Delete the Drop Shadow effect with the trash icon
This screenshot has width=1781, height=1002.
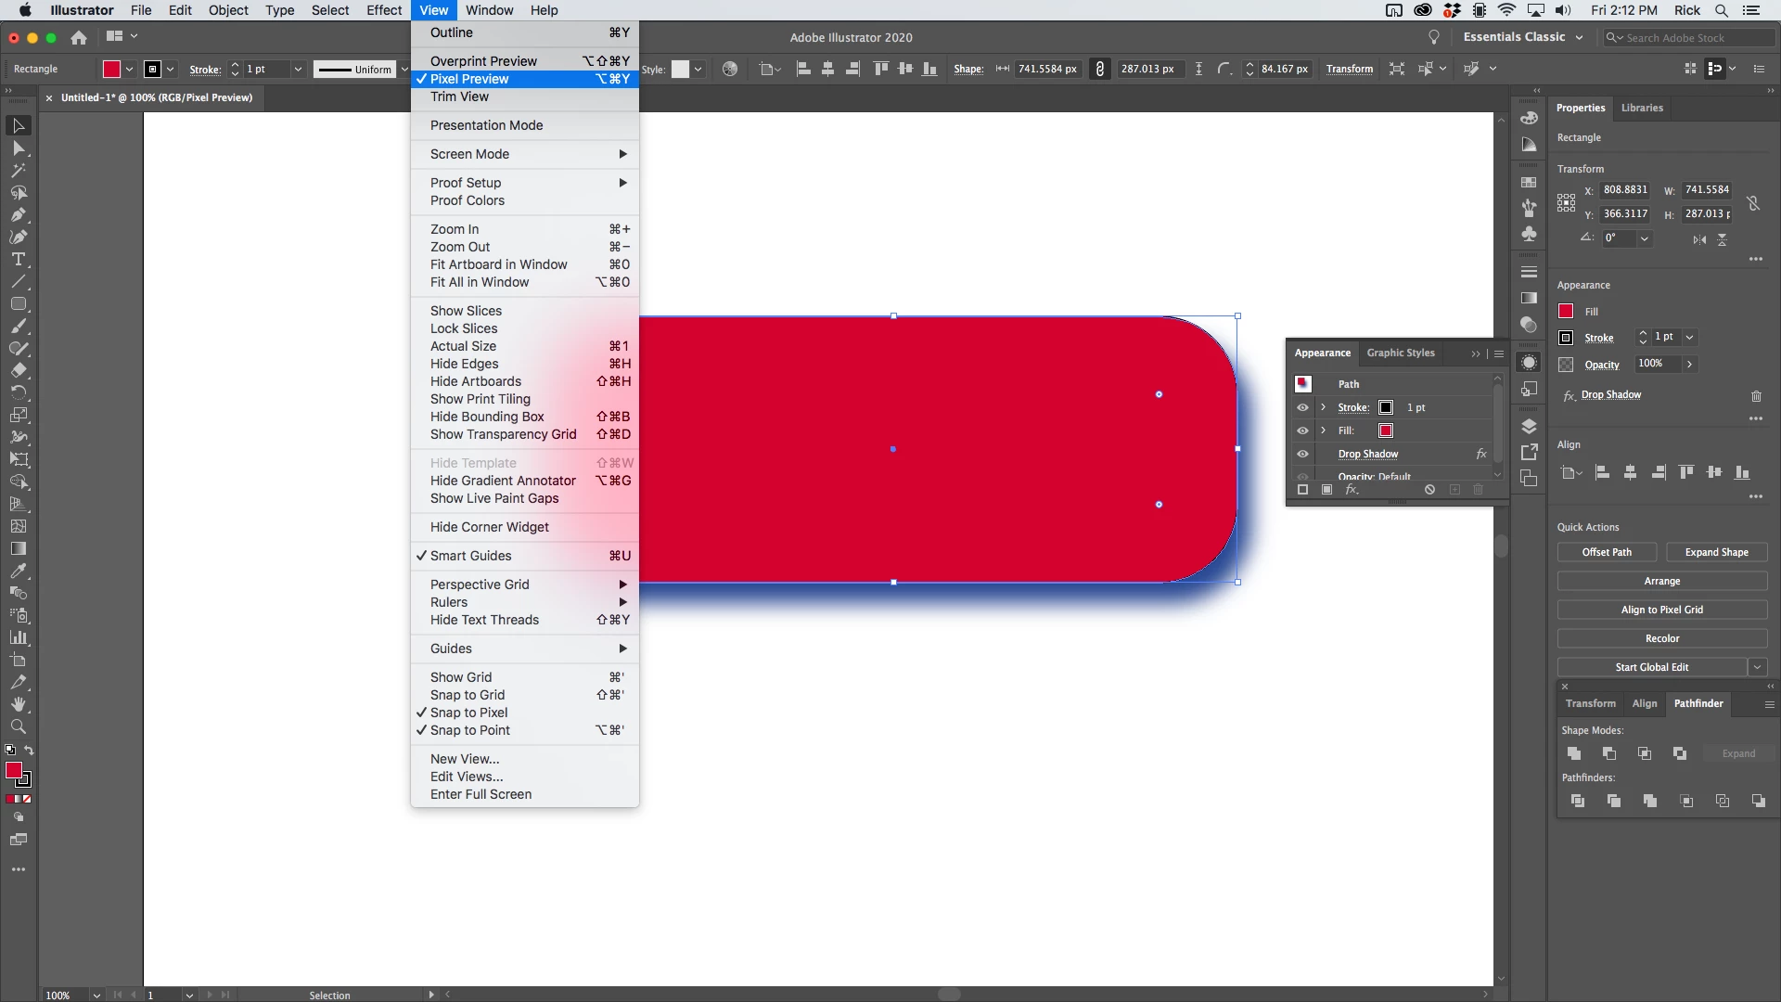pos(1756,396)
